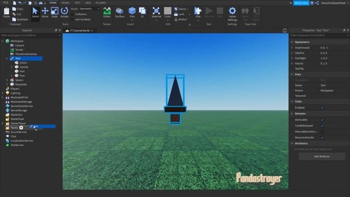Click the Add Attribute button
350x197 pixels.
click(x=322, y=157)
